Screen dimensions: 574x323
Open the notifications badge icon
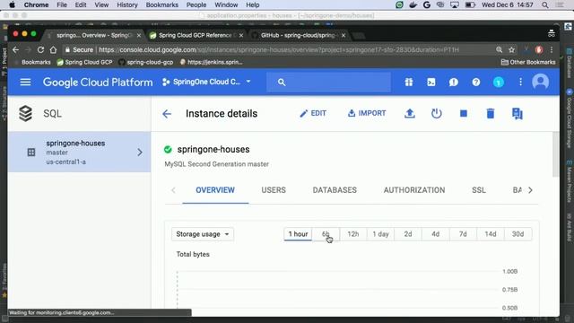[x=499, y=82]
